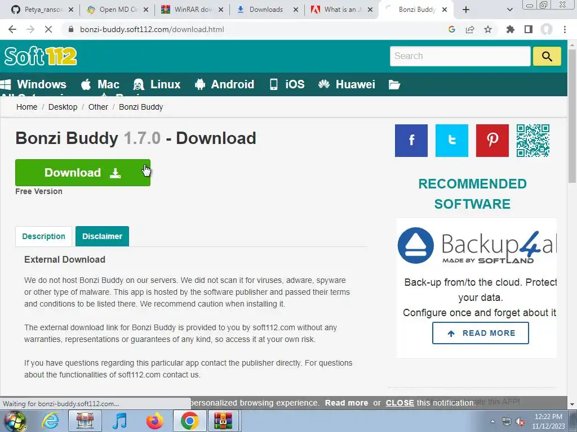Screen dimensions: 577x432
Task: Launch Firefox from taskbar
Action: point(154,421)
